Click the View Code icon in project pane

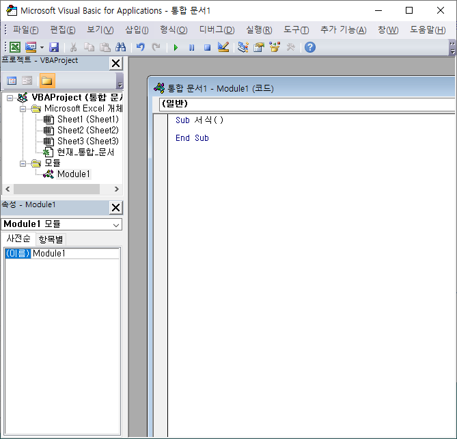(x=12, y=81)
